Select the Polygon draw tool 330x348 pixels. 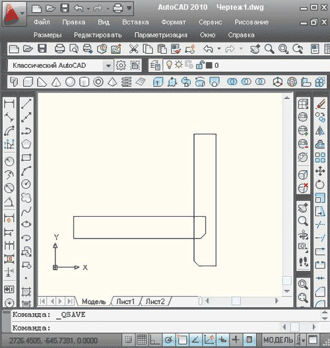point(26,144)
